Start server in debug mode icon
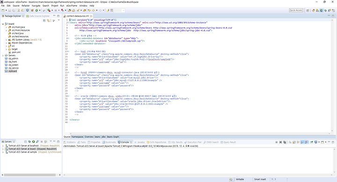This screenshot has width=337, height=182. tap(29, 142)
